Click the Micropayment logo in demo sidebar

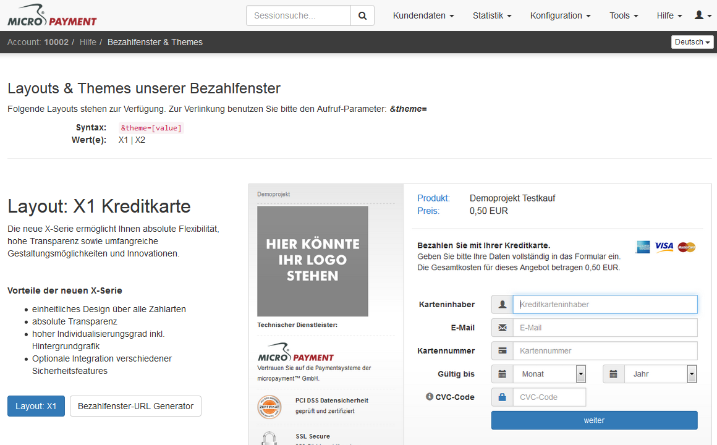point(296,352)
